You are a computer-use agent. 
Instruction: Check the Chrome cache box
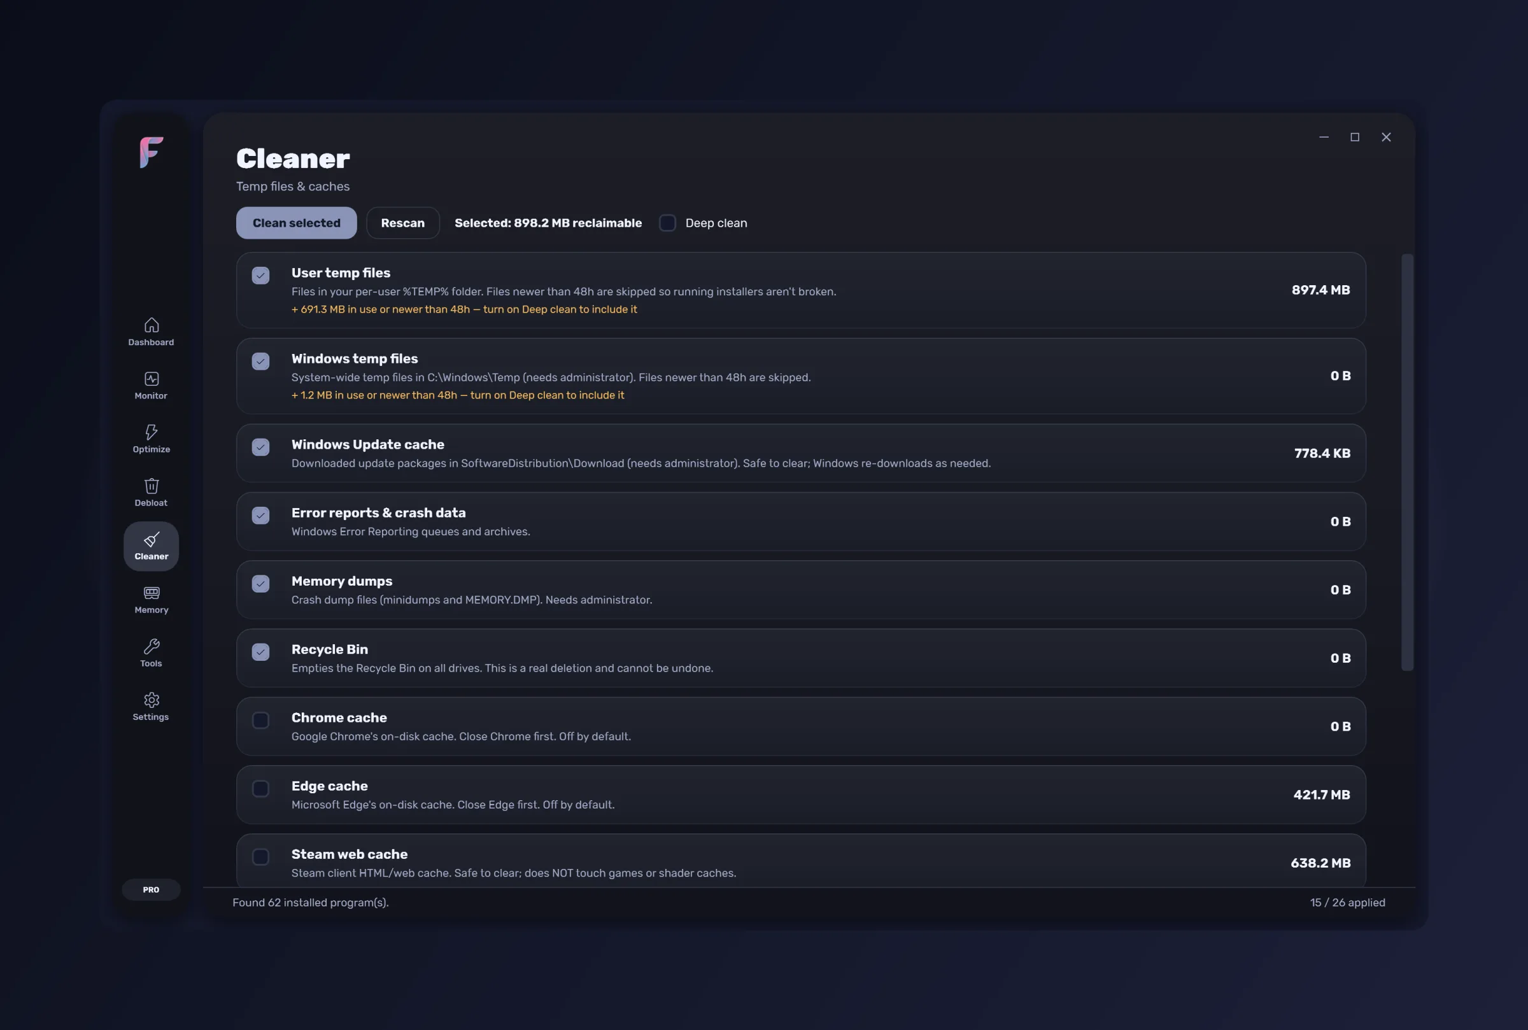click(x=261, y=721)
